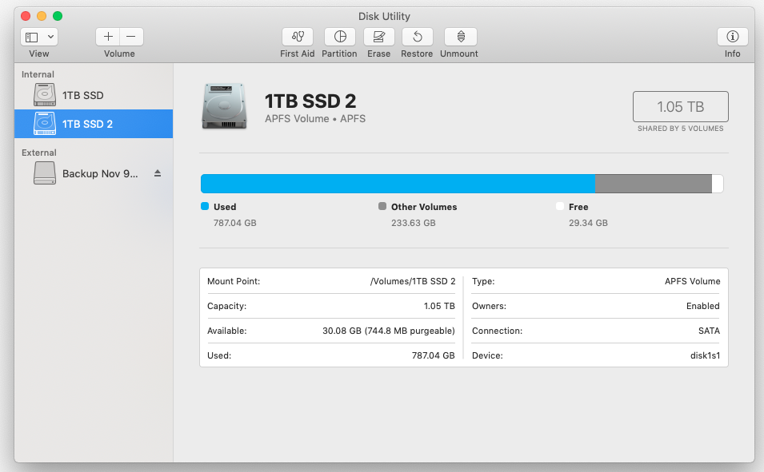Click the Erase toolbar icon
This screenshot has height=472, width=764.
[x=378, y=37]
